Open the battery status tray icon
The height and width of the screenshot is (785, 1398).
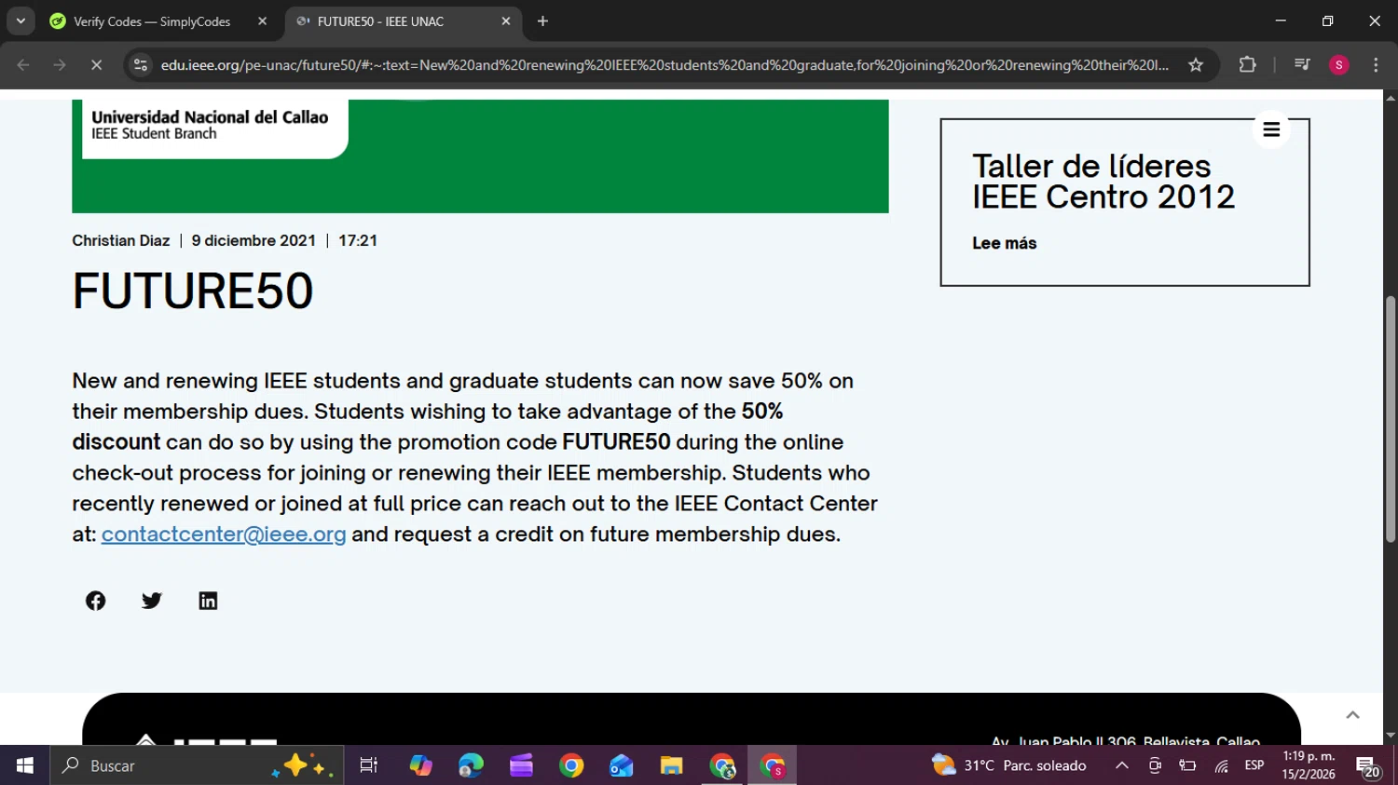point(1187,765)
